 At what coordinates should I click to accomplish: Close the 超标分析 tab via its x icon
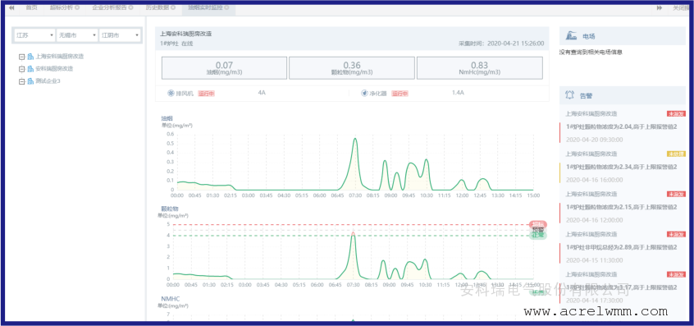click(77, 7)
